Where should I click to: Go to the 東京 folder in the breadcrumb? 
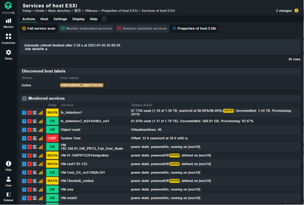tap(77, 11)
